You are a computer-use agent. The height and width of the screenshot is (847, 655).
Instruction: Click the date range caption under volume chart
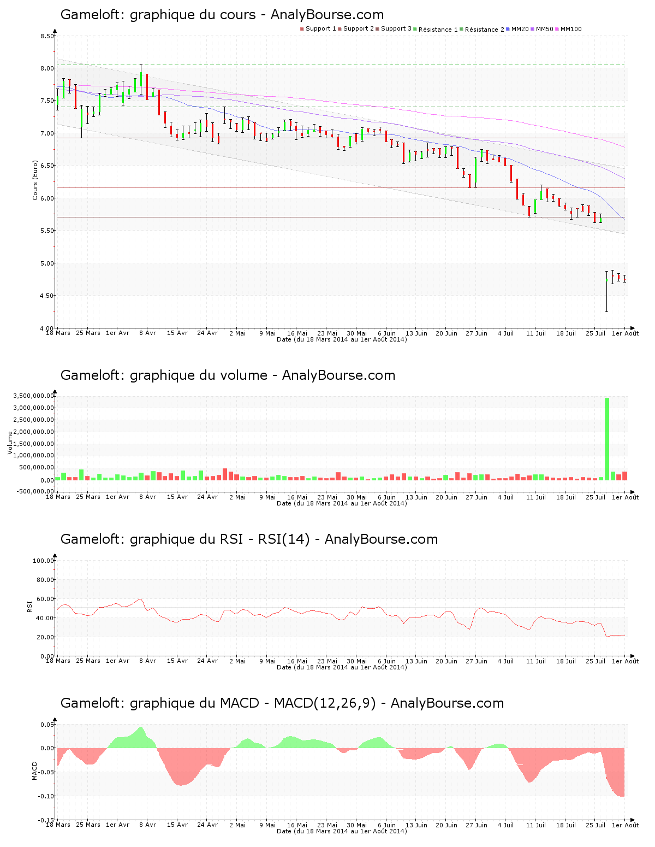[x=342, y=503]
